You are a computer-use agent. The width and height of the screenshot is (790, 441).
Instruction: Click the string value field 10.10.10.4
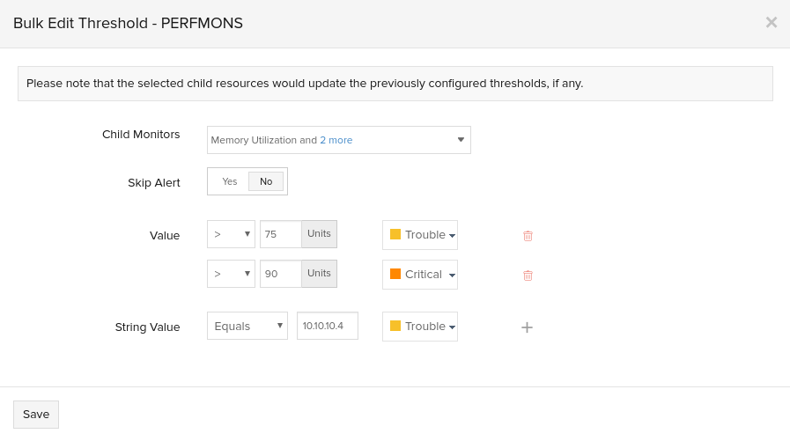pyautogui.click(x=328, y=326)
